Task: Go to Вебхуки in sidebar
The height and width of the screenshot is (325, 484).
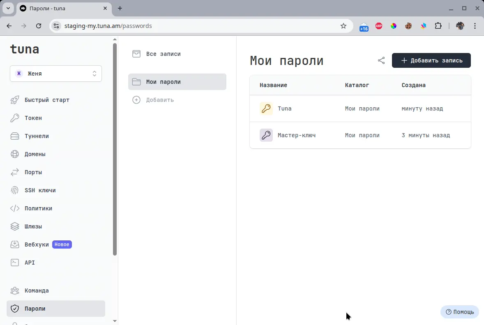Action: [37, 244]
